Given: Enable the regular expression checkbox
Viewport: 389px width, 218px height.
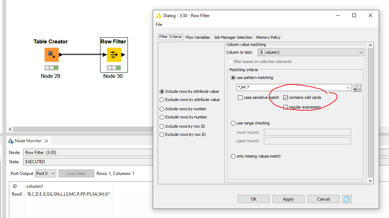Looking at the screenshot, I should tap(286, 107).
